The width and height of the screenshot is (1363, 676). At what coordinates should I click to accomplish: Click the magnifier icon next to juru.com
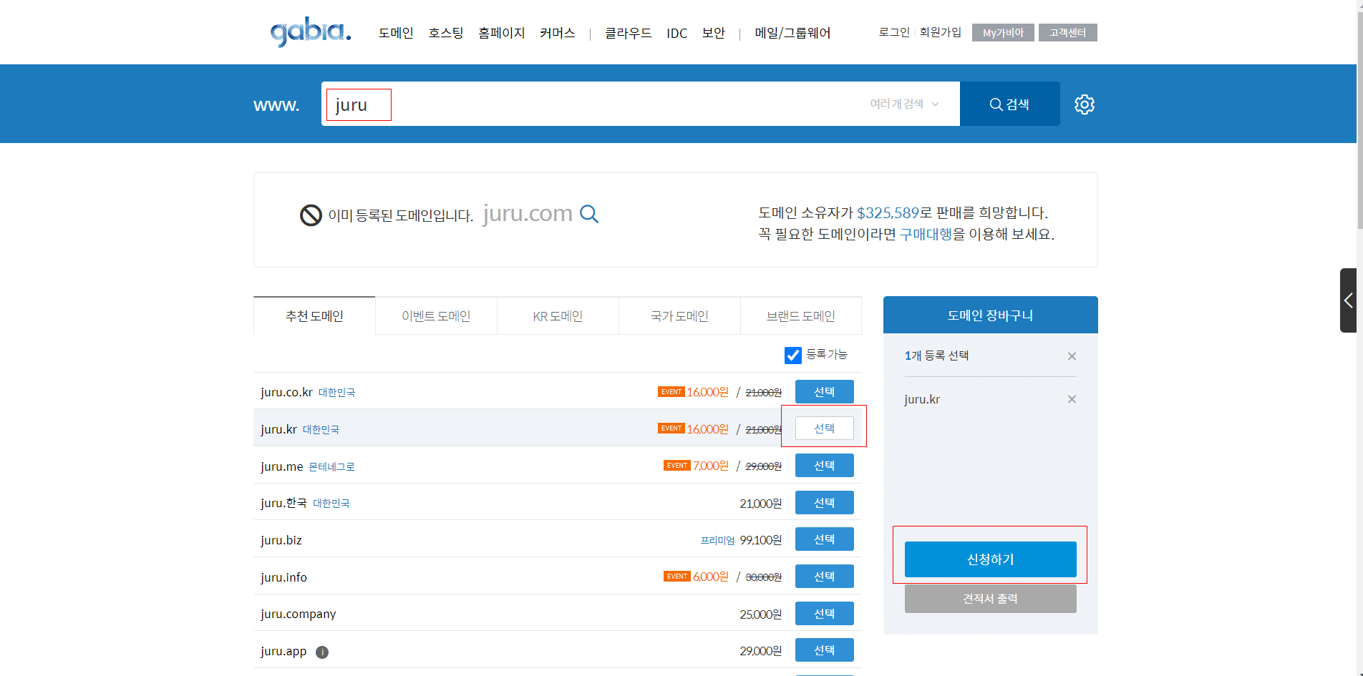tap(589, 214)
